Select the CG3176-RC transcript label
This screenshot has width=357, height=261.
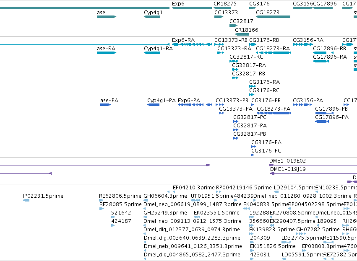264,90
